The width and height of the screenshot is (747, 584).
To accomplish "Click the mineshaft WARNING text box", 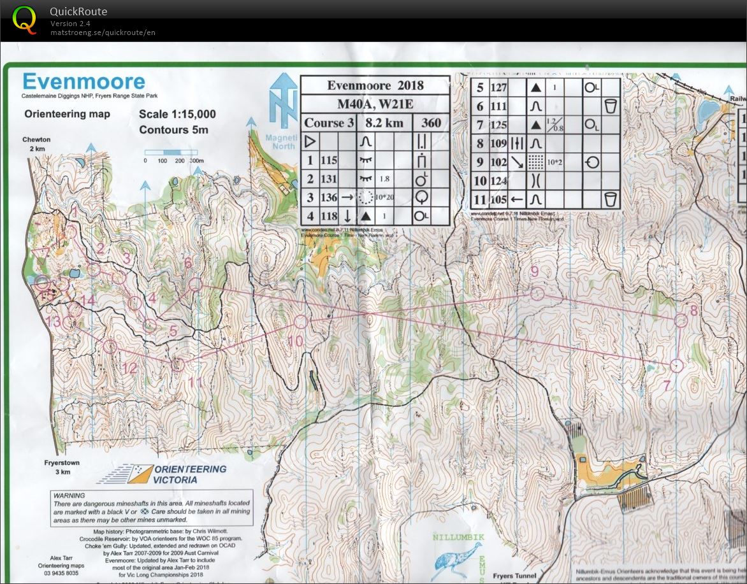I will point(152,507).
